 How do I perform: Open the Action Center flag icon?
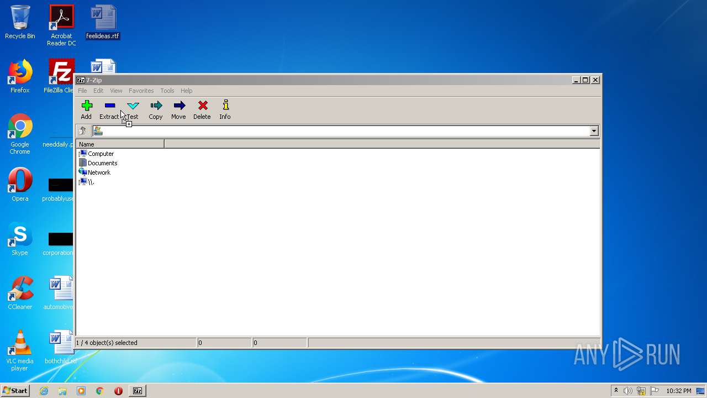655,391
